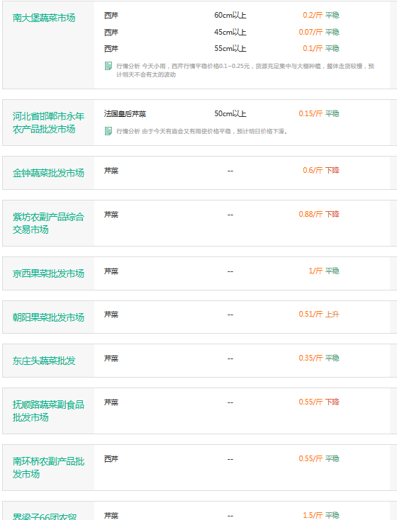
Task: Open the 东庄头蔬菜批发 link
Action: click(x=44, y=361)
